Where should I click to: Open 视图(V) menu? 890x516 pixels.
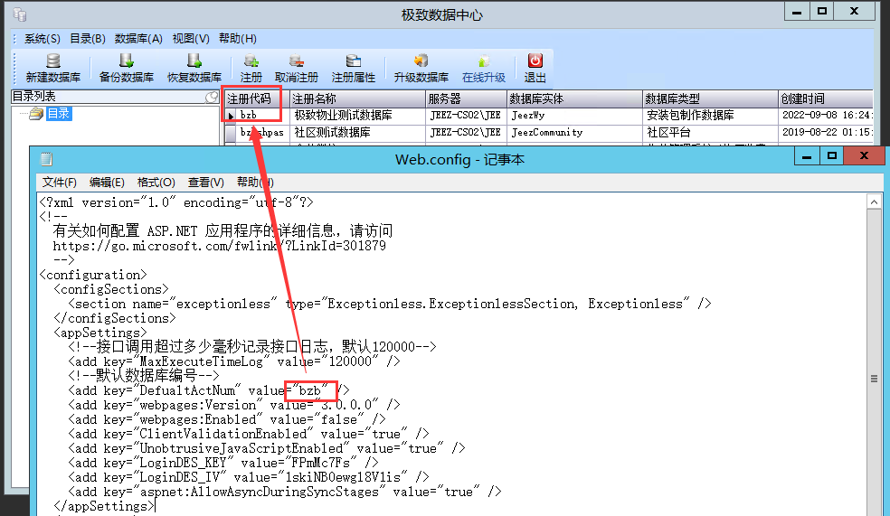[x=191, y=39]
